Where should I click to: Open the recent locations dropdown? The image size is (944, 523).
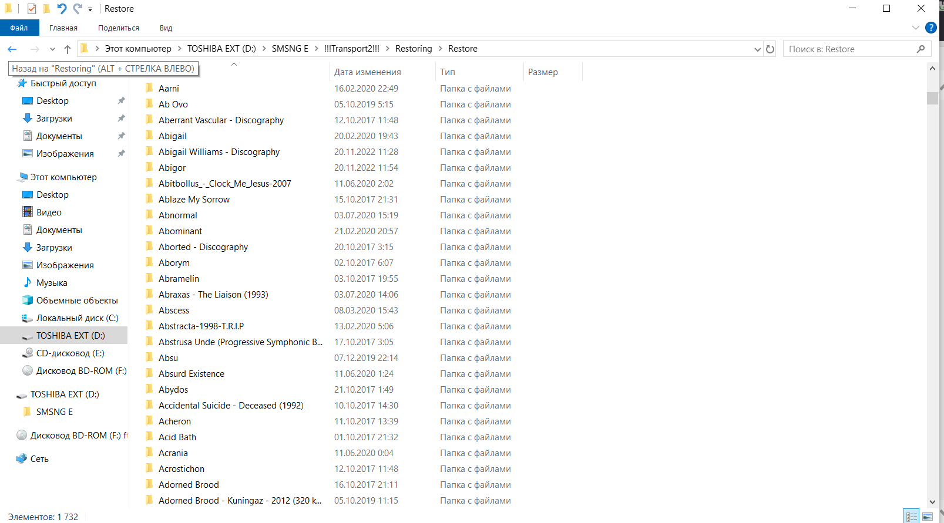[x=52, y=49]
